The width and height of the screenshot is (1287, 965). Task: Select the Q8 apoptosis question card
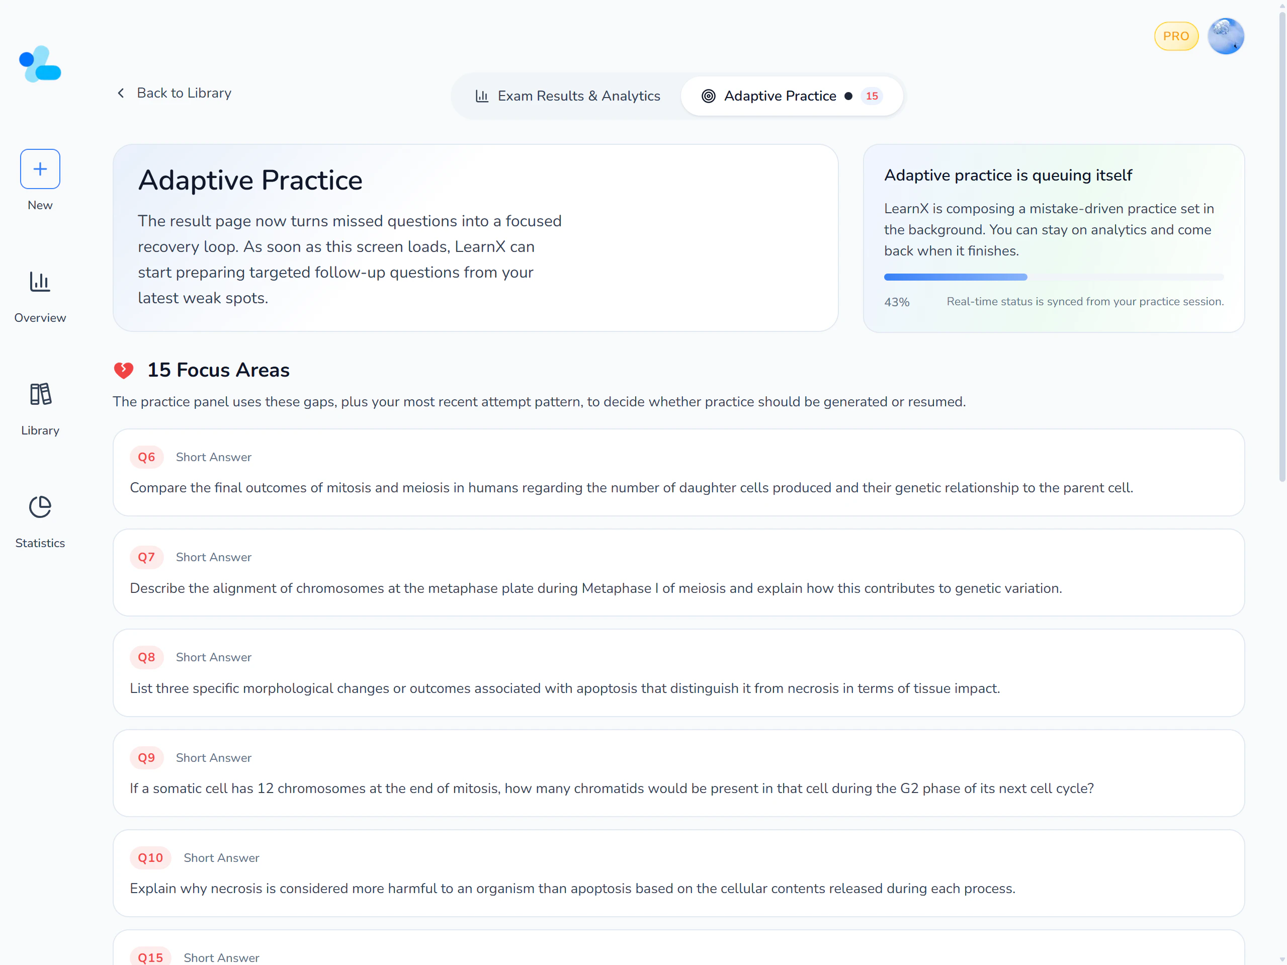point(678,673)
